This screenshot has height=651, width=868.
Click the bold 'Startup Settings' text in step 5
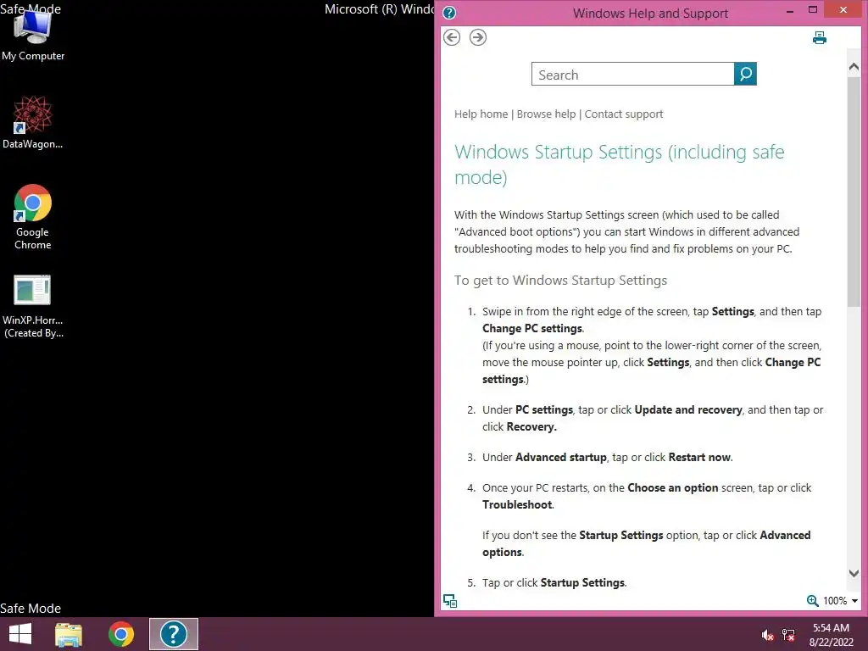click(582, 583)
